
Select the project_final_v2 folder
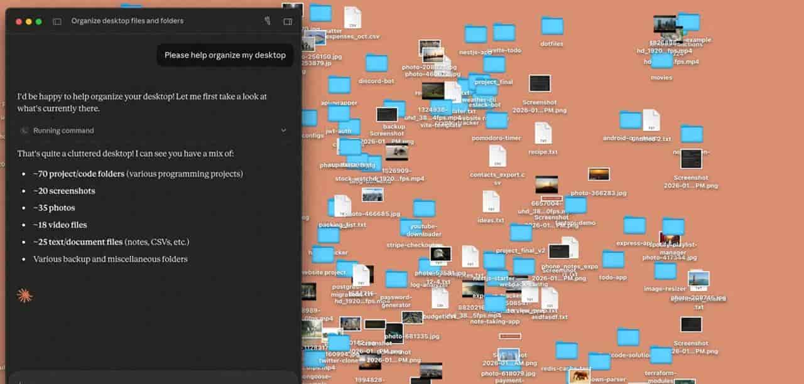521,233
